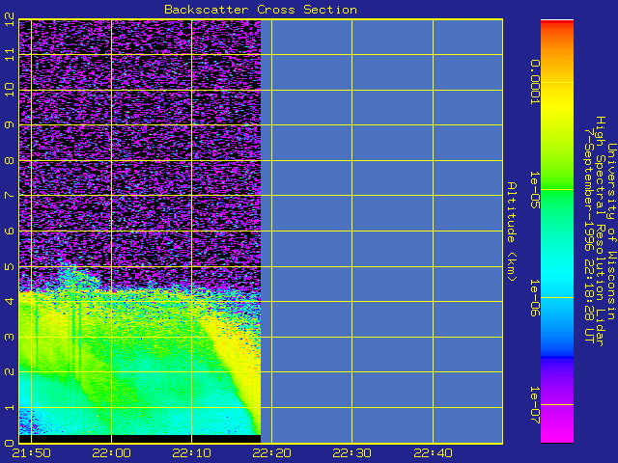Click the altitude 11 axis label

(x=10, y=54)
